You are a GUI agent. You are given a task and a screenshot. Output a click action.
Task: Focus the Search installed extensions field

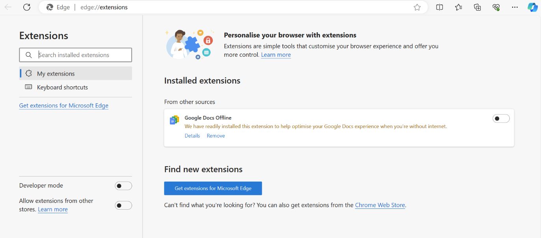76,55
